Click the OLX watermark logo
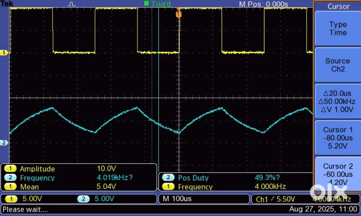Image resolution: width=361 pixels, height=216 pixels. [329, 191]
